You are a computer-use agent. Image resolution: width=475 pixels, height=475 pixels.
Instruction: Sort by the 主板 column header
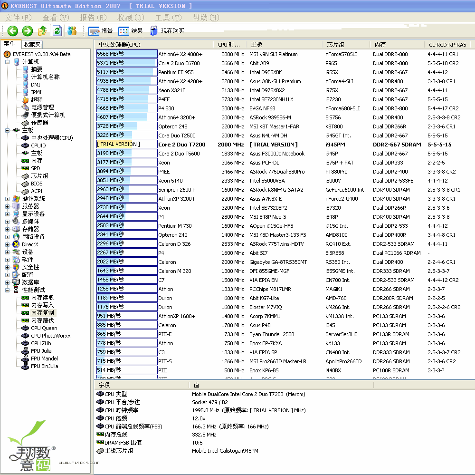pyautogui.click(x=284, y=45)
